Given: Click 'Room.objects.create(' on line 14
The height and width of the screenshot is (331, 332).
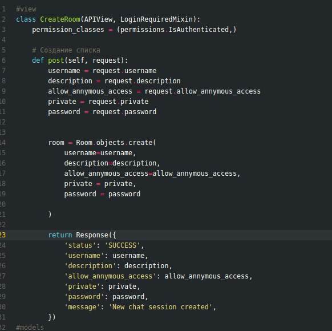Looking at the screenshot, I should (x=116, y=143).
